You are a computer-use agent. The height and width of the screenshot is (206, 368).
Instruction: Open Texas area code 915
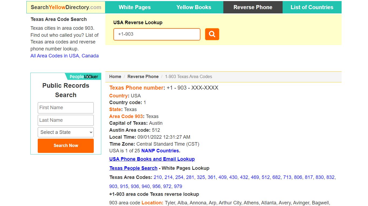[x=124, y=186]
